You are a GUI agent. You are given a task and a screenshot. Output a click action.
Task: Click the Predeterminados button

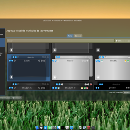pos(5,98)
